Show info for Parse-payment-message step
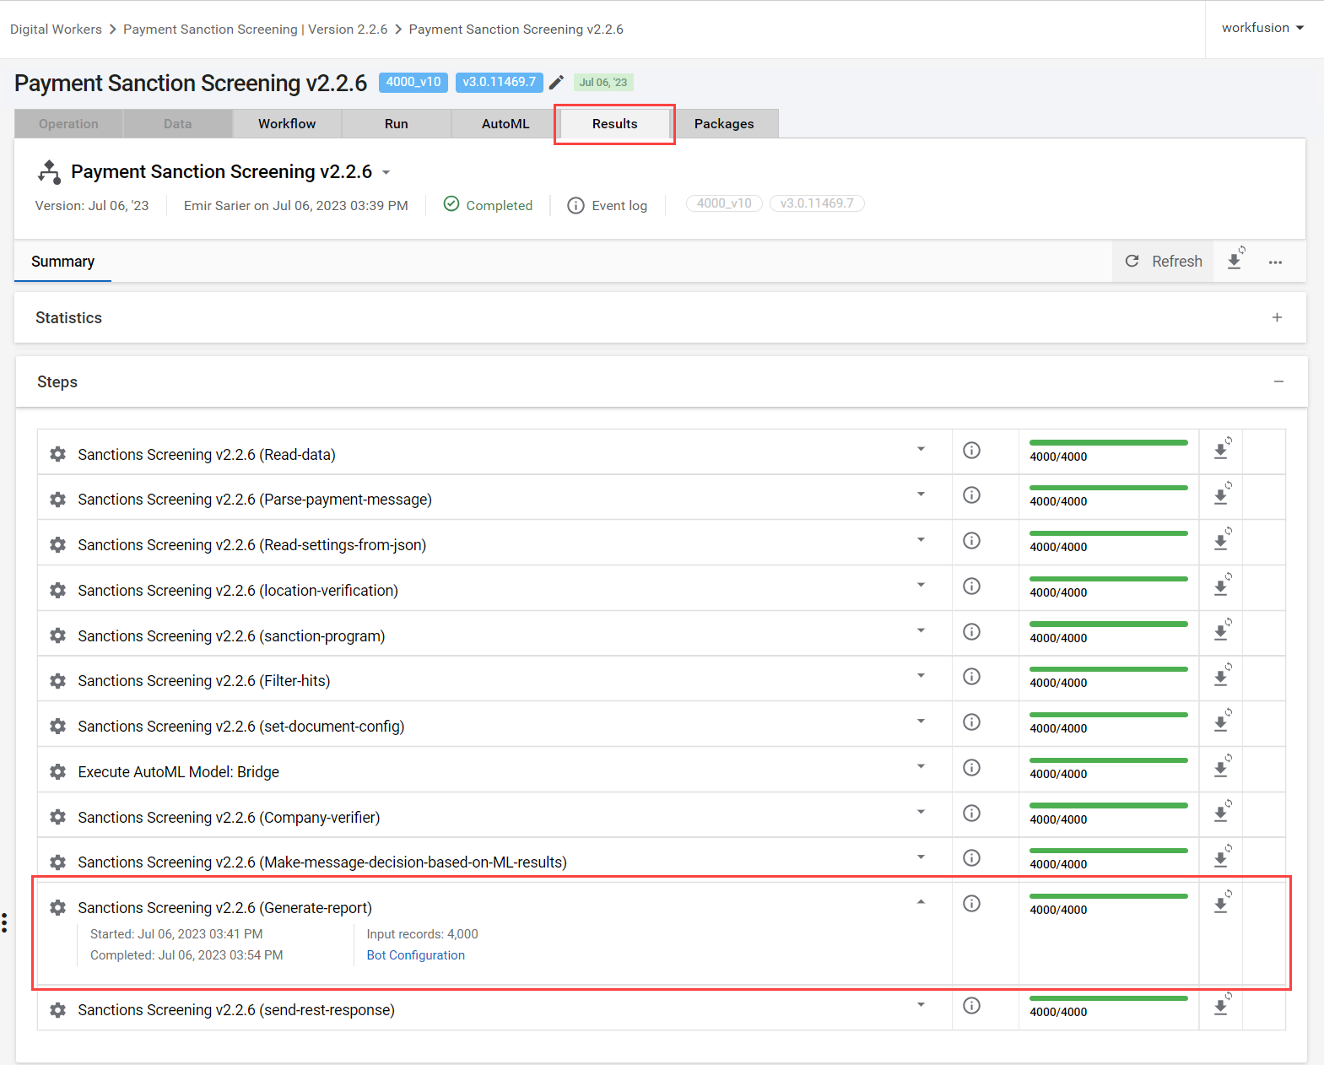 (x=972, y=495)
